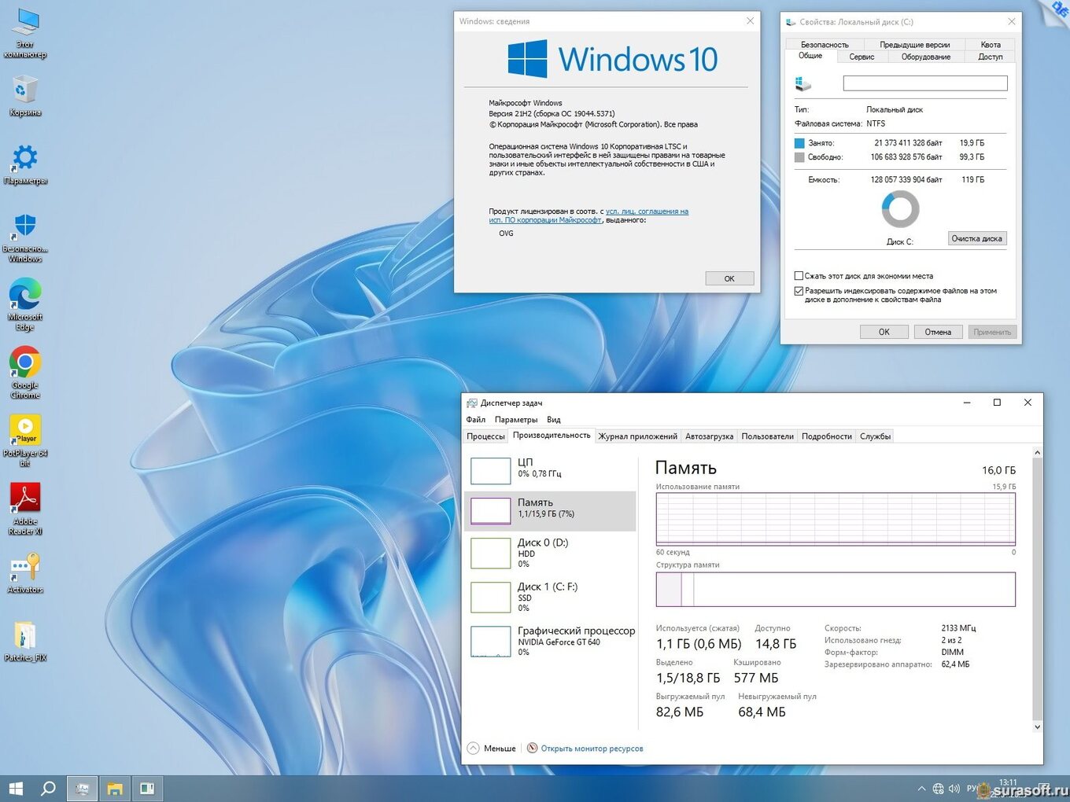Click Отмена in disk properties dialog

[x=938, y=332]
